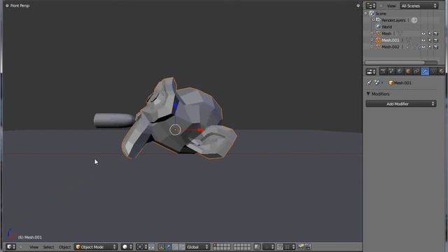The width and height of the screenshot is (448, 252).
Task: Toggle the 3D manipulator widget in header
Action: pyautogui.click(x=161, y=247)
